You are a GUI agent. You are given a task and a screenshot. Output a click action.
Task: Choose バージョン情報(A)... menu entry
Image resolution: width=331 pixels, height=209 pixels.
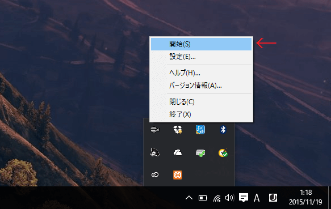point(201,86)
